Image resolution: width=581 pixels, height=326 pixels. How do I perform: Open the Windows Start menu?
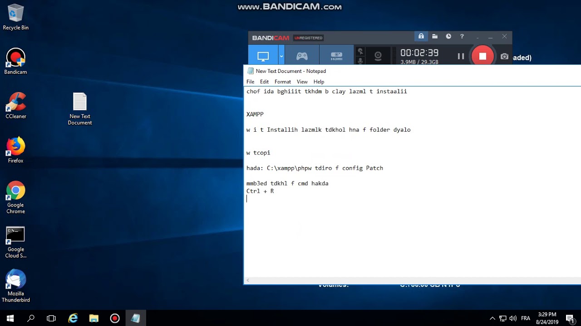click(10, 318)
